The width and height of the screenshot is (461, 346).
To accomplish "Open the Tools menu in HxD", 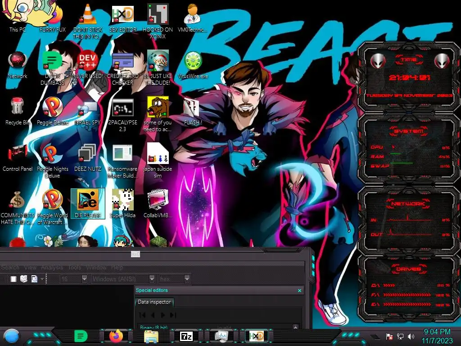I will [x=74, y=268].
